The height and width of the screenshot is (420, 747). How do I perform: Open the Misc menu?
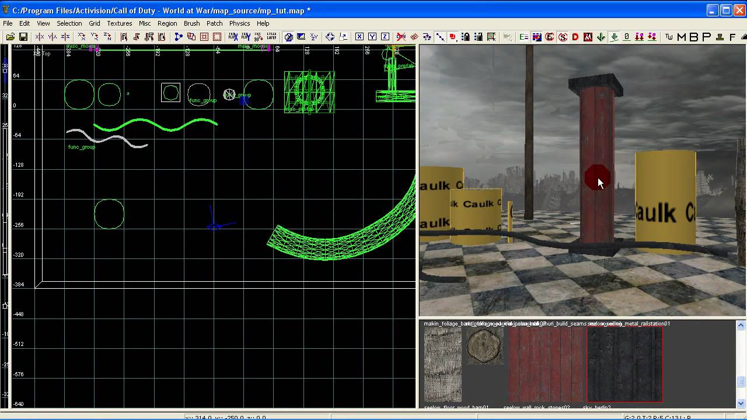tap(145, 23)
